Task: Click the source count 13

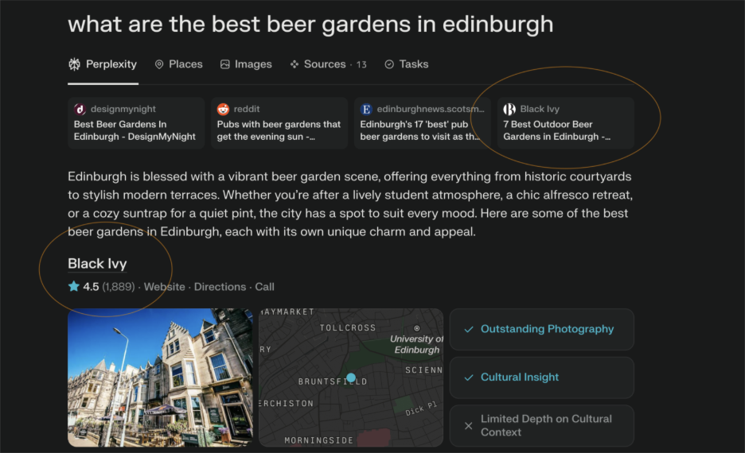Action: click(361, 64)
